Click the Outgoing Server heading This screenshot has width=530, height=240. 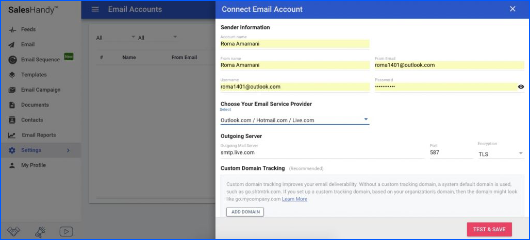pos(241,136)
